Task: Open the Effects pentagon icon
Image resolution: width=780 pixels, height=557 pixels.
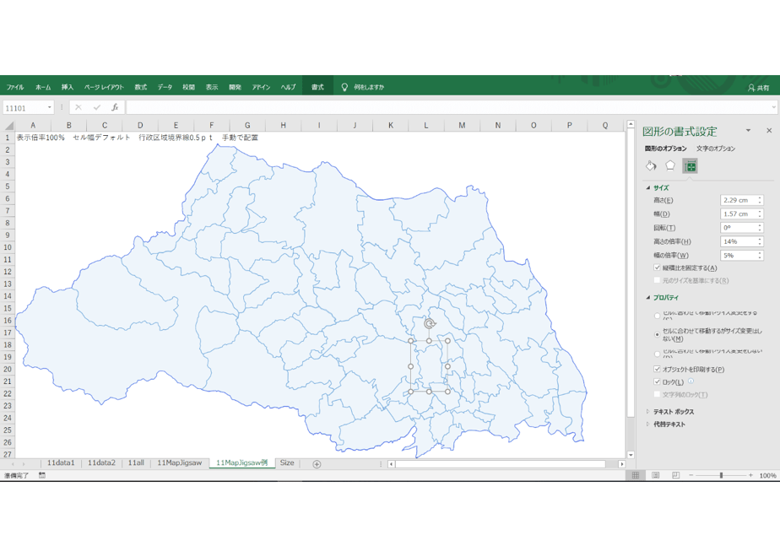Action: click(670, 165)
